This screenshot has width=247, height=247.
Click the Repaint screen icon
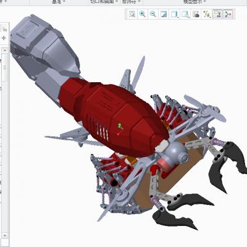tap(164, 14)
